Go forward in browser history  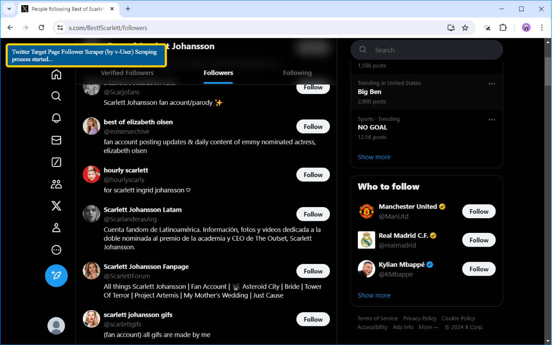(26, 28)
